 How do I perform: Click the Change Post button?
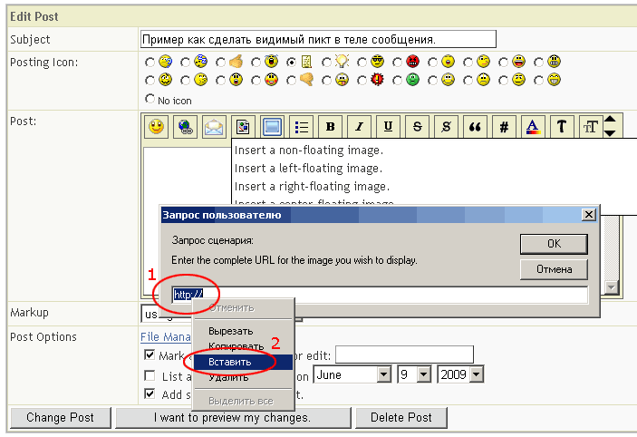tap(61, 417)
